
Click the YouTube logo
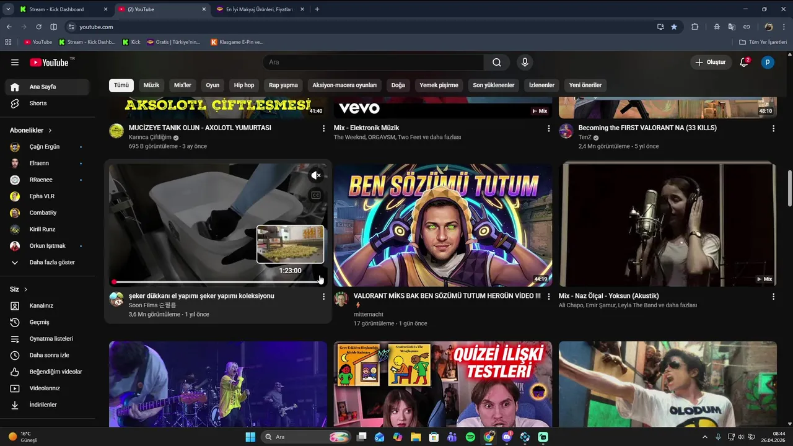tap(50, 62)
